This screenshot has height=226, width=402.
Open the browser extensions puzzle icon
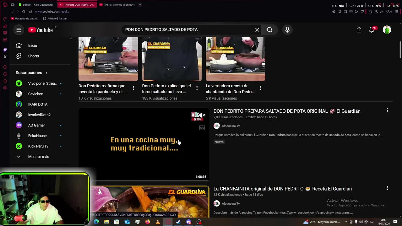pos(370,12)
